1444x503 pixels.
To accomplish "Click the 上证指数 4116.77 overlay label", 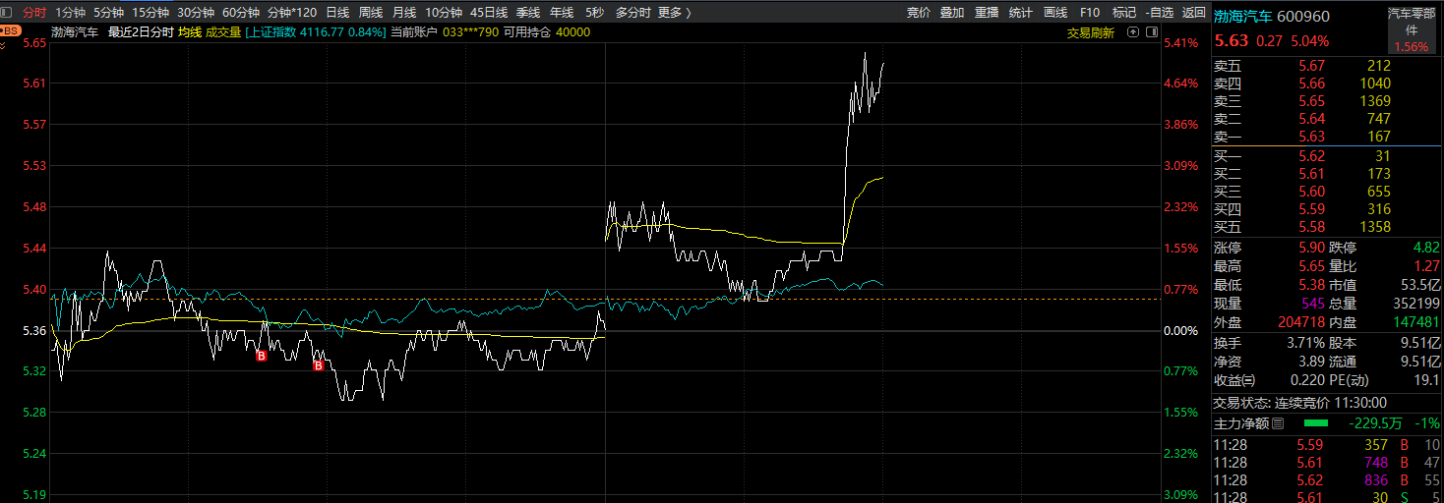I will 316,31.
